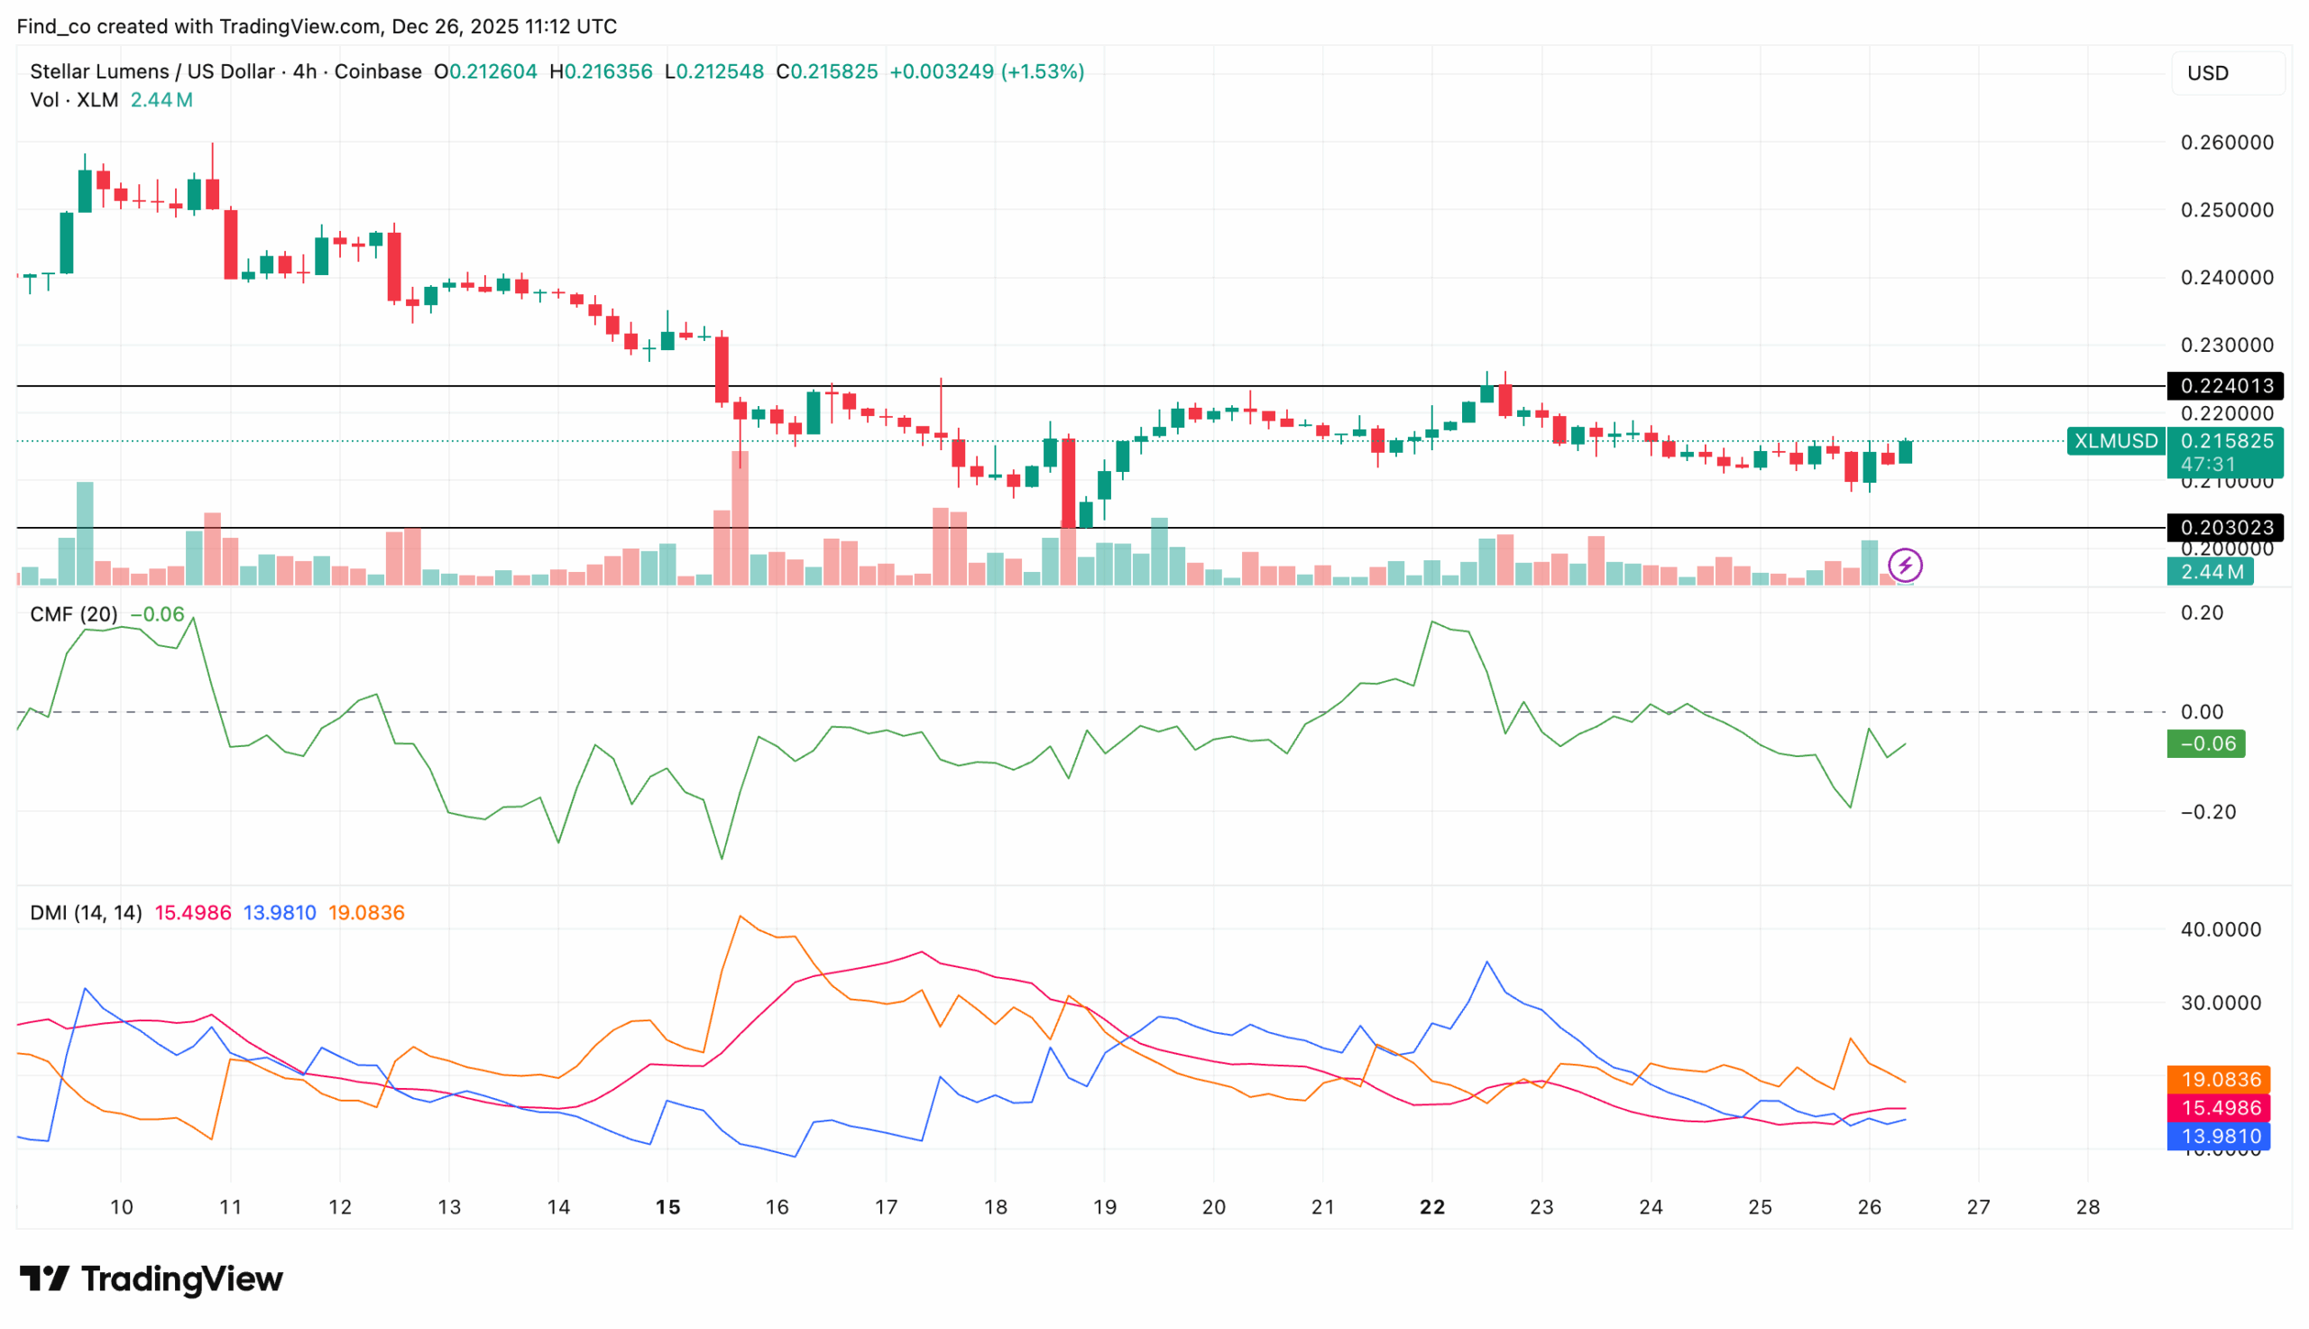Click the TradingView logo at the bottom

[x=152, y=1278]
